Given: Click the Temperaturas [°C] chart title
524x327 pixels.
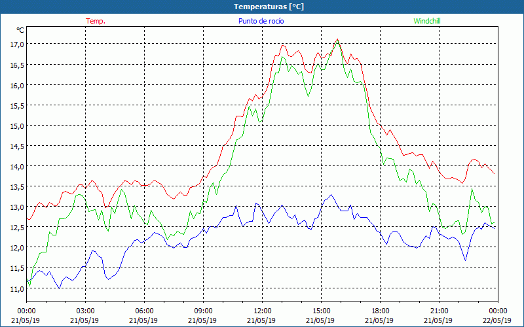Looking at the screenshot, I should tap(269, 7).
